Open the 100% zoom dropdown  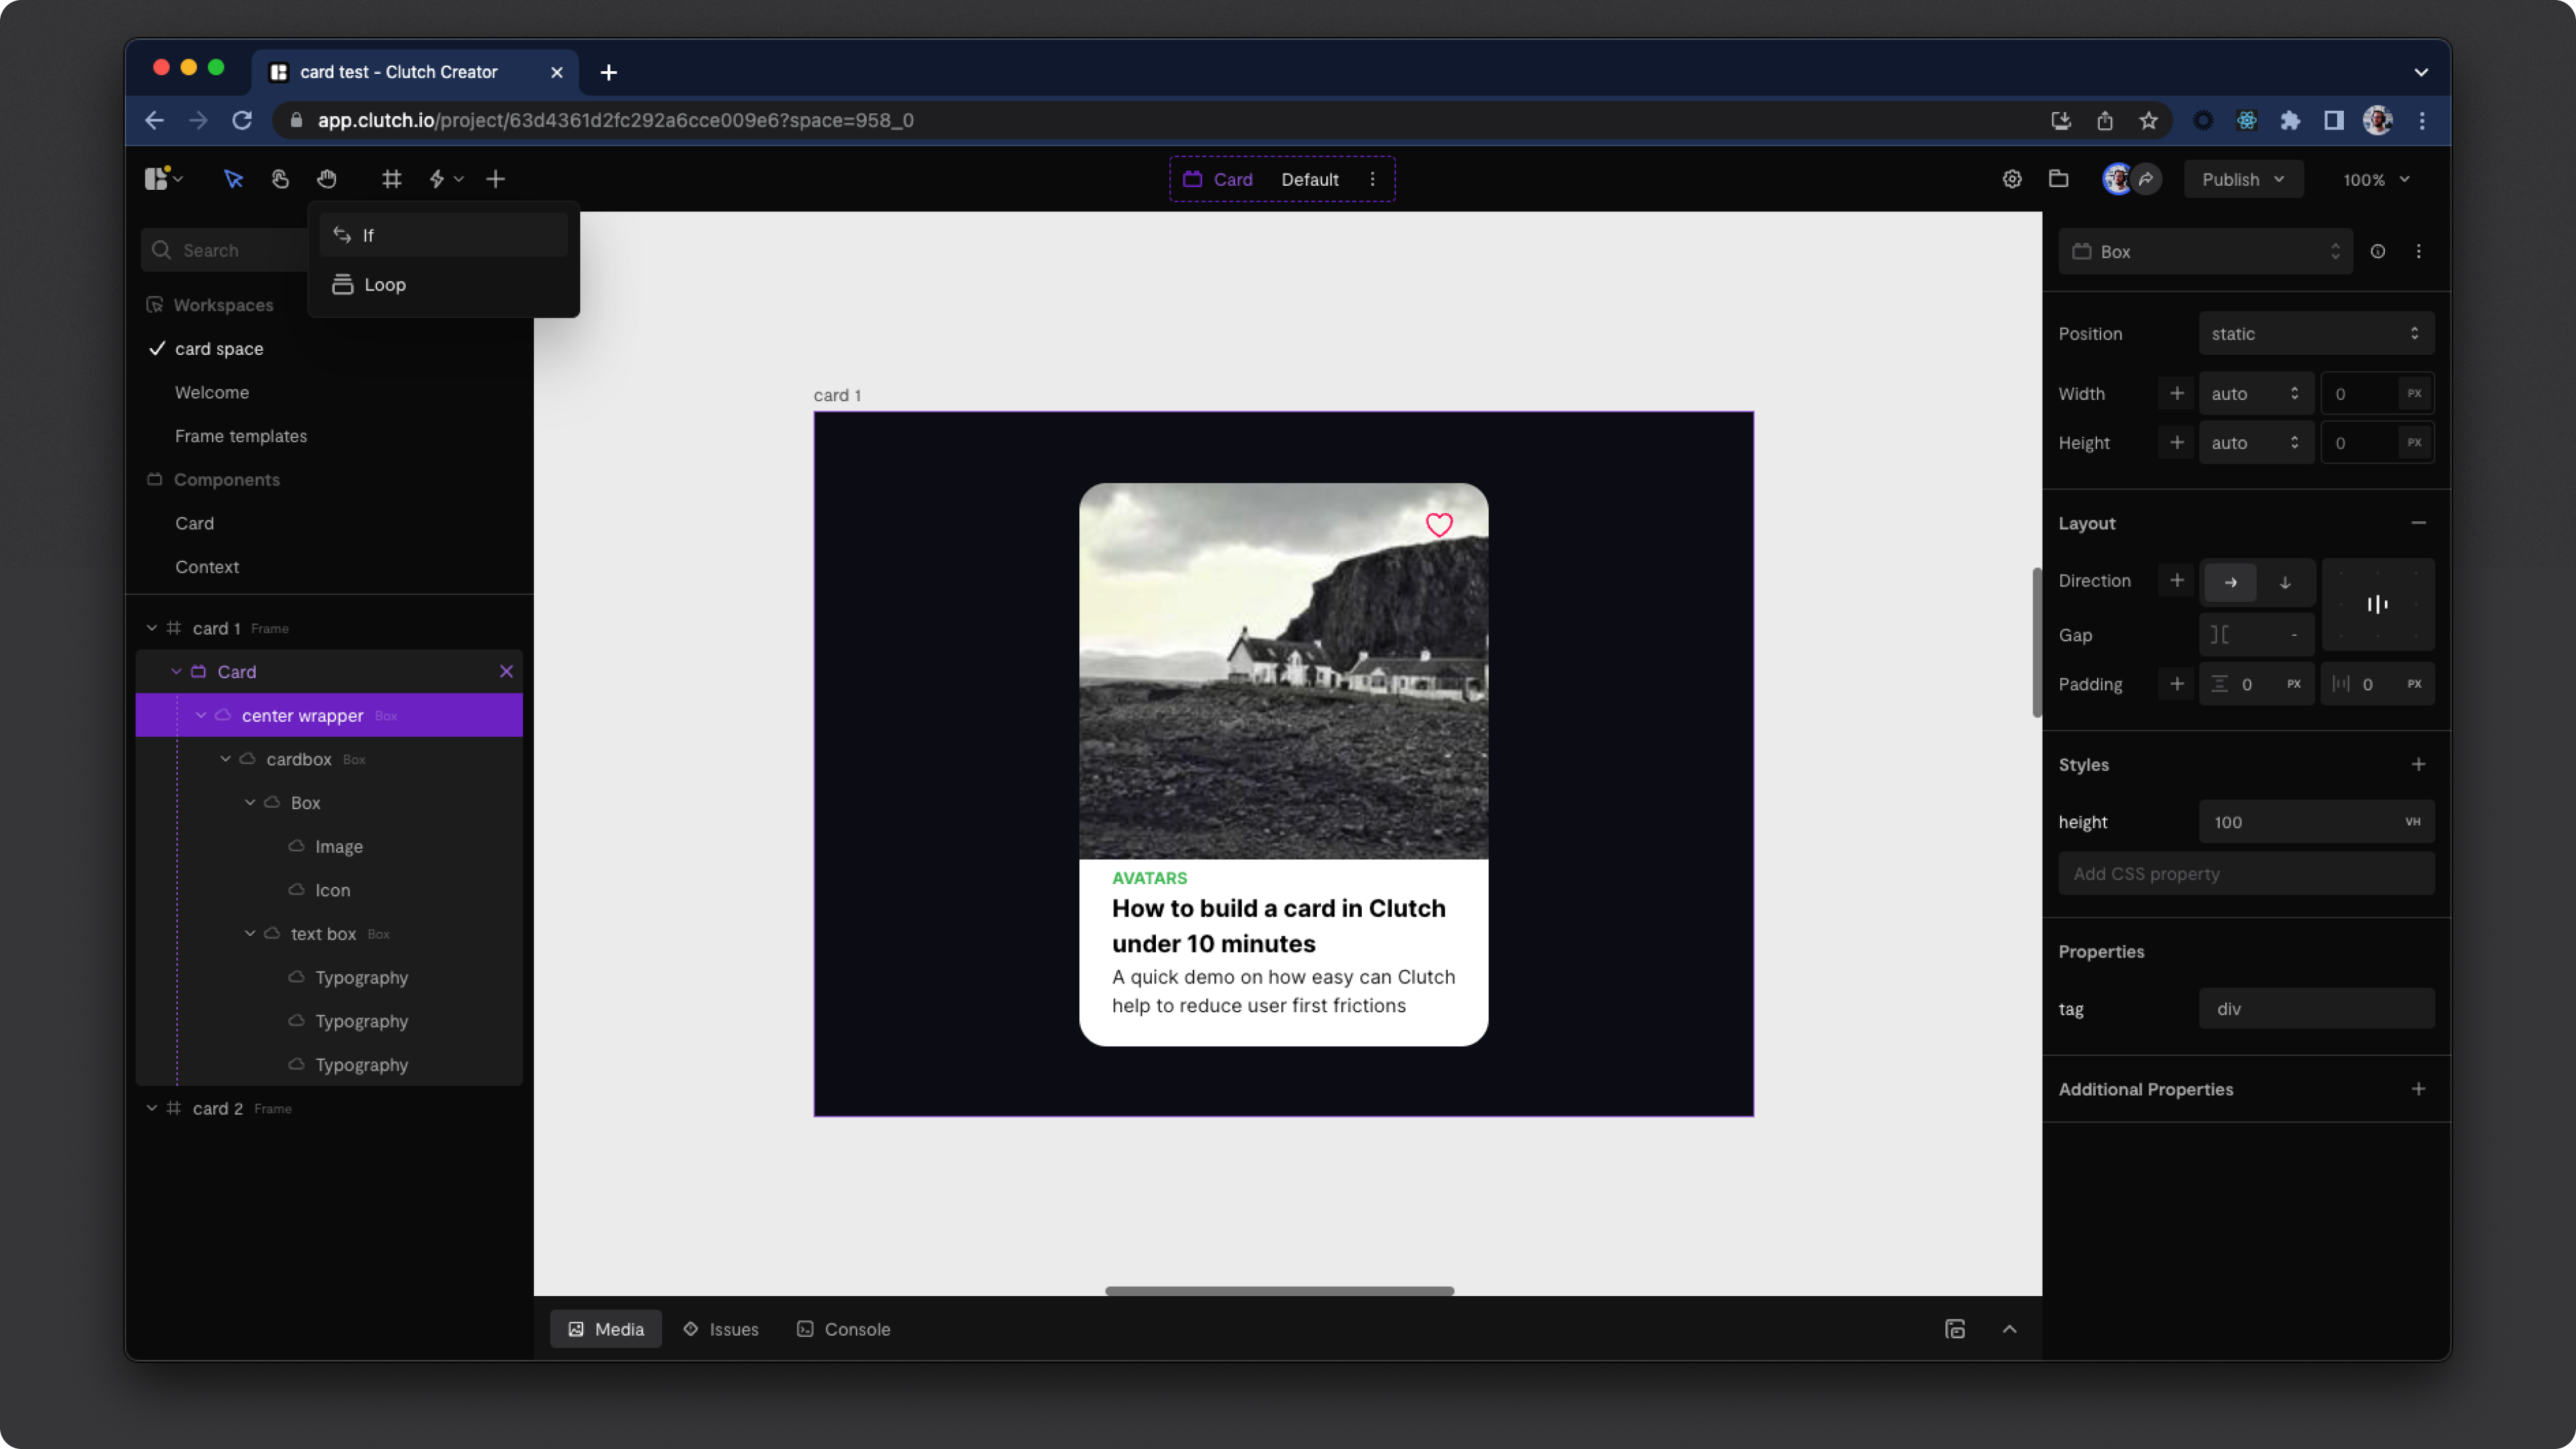tap(2375, 180)
